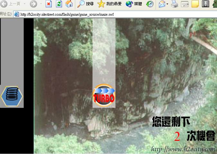Click the Forward arrow button
The width and height of the screenshot is (217, 154).
(33, 4)
